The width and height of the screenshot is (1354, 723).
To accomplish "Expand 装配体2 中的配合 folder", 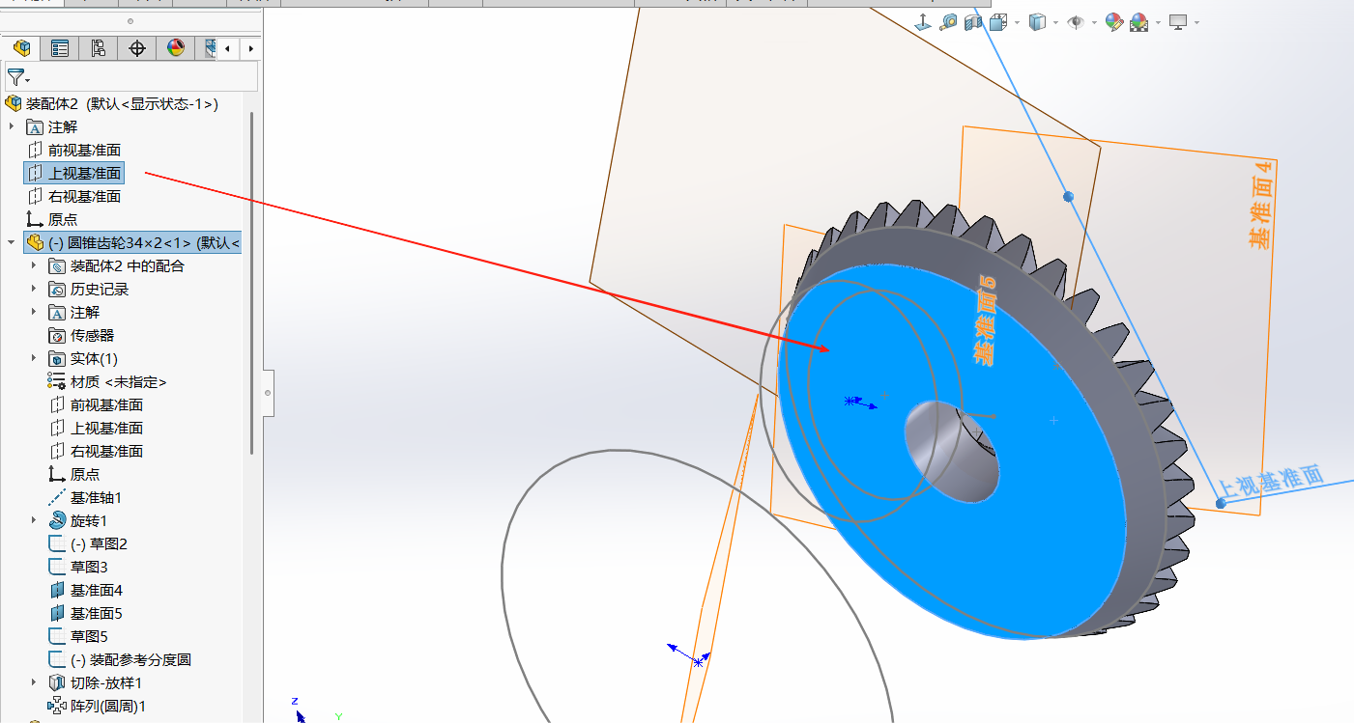I will [34, 265].
